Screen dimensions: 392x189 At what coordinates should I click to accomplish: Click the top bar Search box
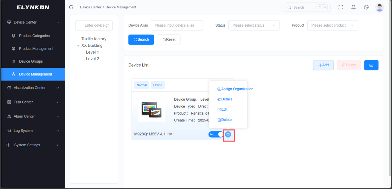click(307, 7)
